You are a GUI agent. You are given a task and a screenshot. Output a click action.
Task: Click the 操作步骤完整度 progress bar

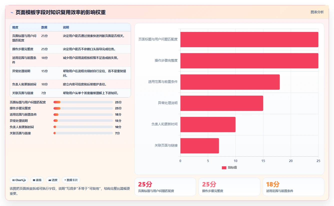coord(83,108)
